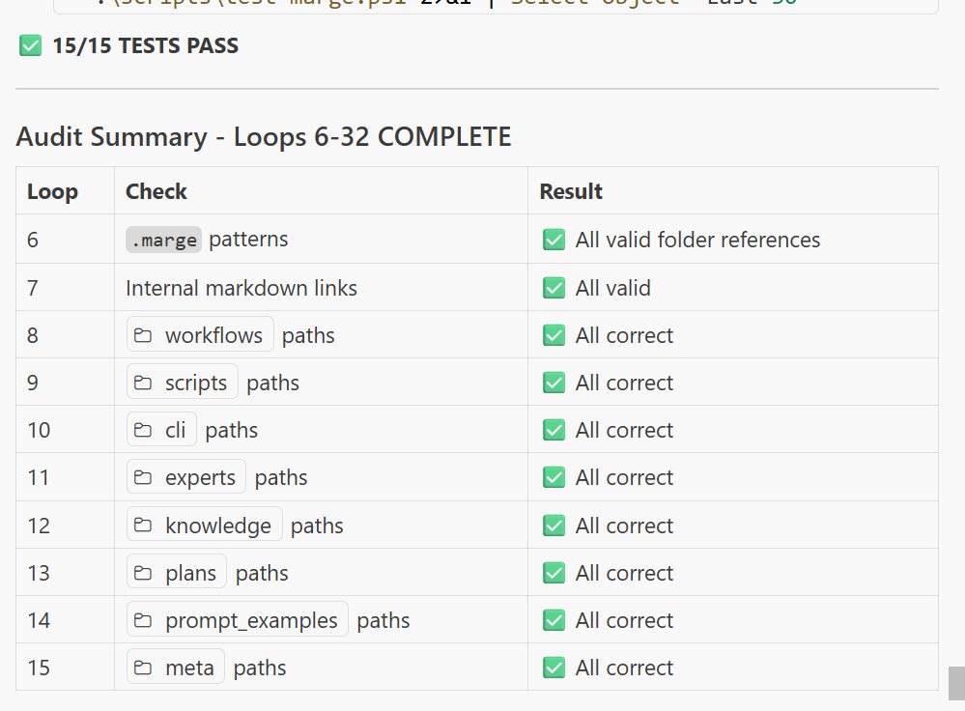
Task: Click checkmark emoji in loop 8 result
Action: click(x=553, y=335)
